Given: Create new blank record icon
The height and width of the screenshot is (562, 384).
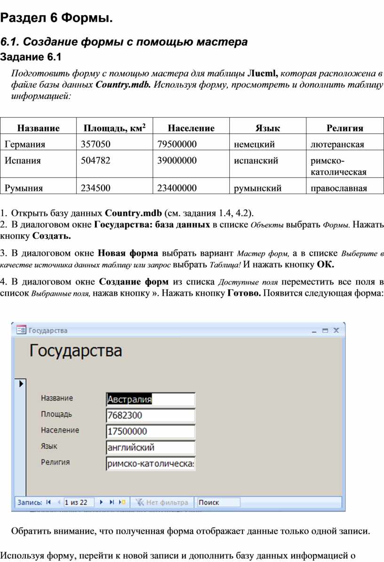Looking at the screenshot, I should pos(122,502).
